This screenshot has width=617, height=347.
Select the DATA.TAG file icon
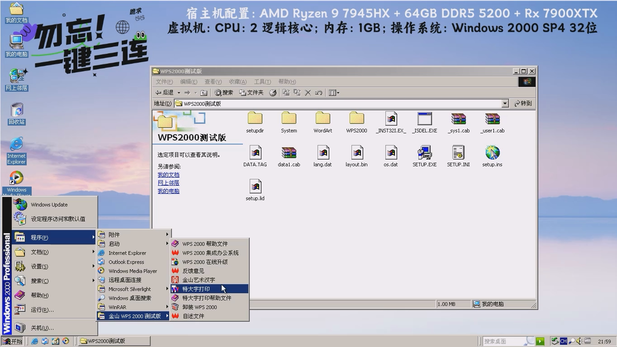[255, 153]
